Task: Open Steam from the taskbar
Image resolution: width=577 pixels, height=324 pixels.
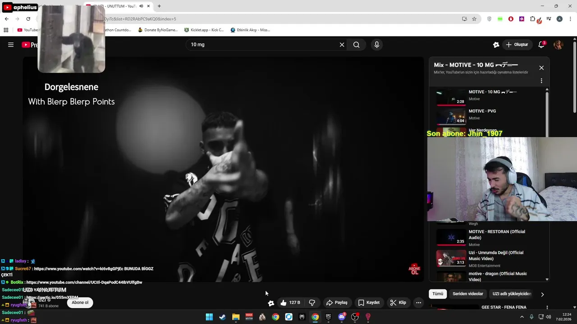Action: click(222, 317)
